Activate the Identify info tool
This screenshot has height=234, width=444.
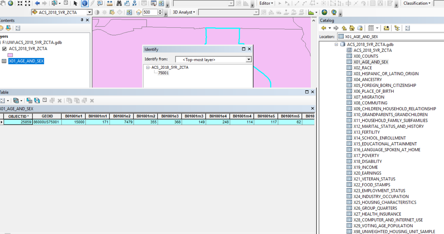click(x=85, y=3)
